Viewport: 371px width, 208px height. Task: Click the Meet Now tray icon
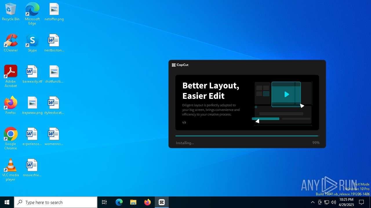tap(320, 202)
